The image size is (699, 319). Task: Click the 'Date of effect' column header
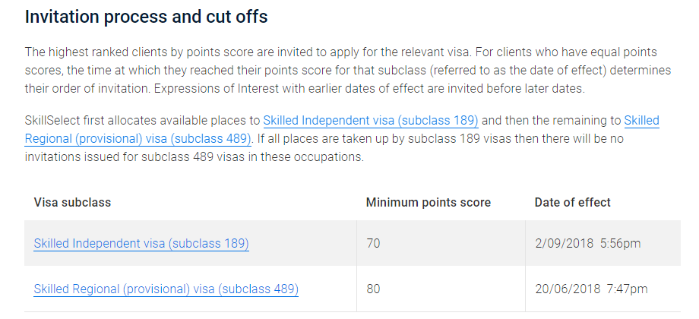click(572, 203)
